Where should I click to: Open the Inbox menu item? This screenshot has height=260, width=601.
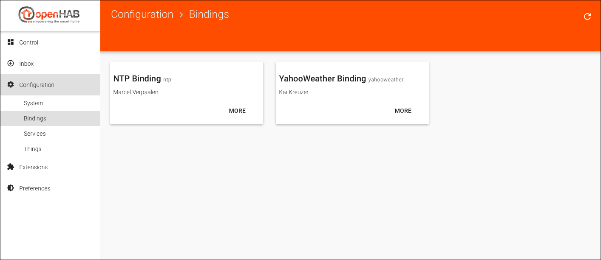pyautogui.click(x=26, y=64)
